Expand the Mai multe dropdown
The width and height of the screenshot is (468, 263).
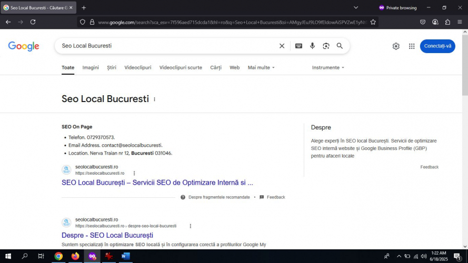click(261, 68)
